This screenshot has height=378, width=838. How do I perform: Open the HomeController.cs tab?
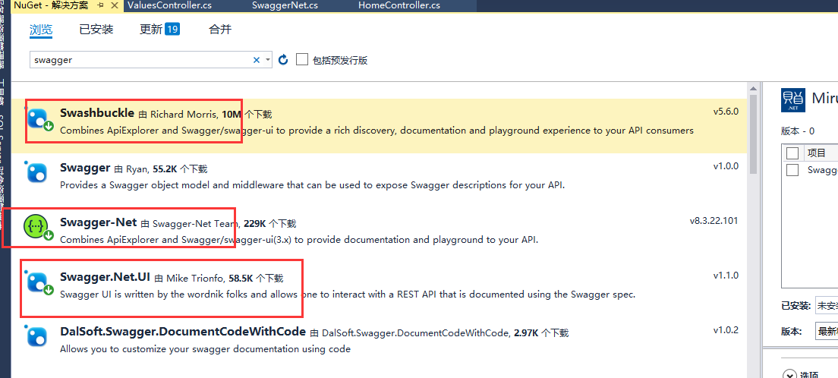(x=399, y=5)
